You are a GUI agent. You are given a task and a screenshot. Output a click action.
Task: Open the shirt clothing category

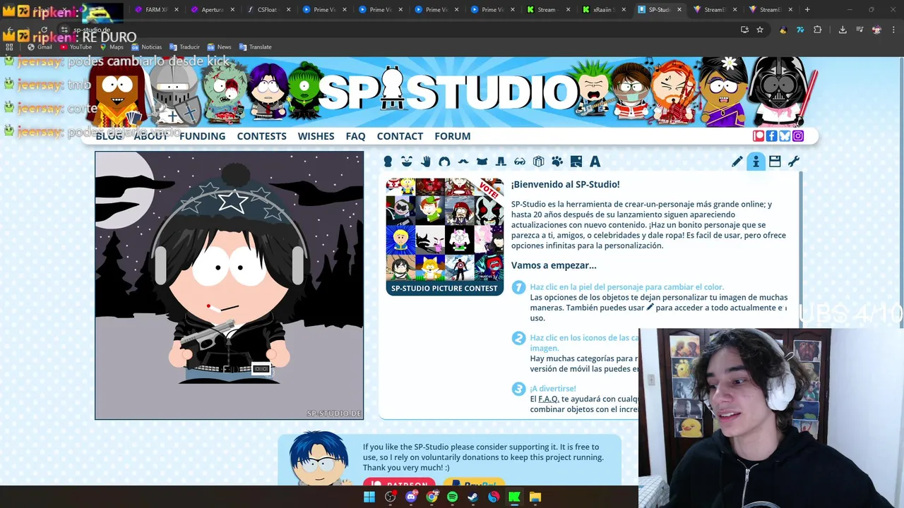482,162
